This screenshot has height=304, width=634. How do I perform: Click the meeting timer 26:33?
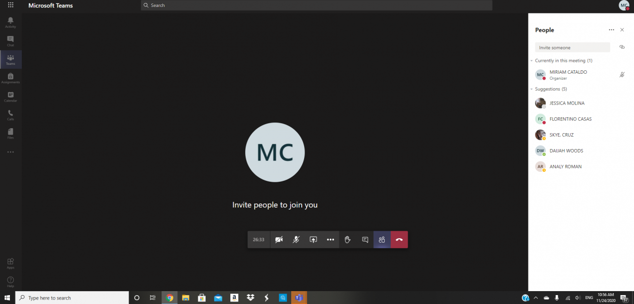pyautogui.click(x=259, y=240)
